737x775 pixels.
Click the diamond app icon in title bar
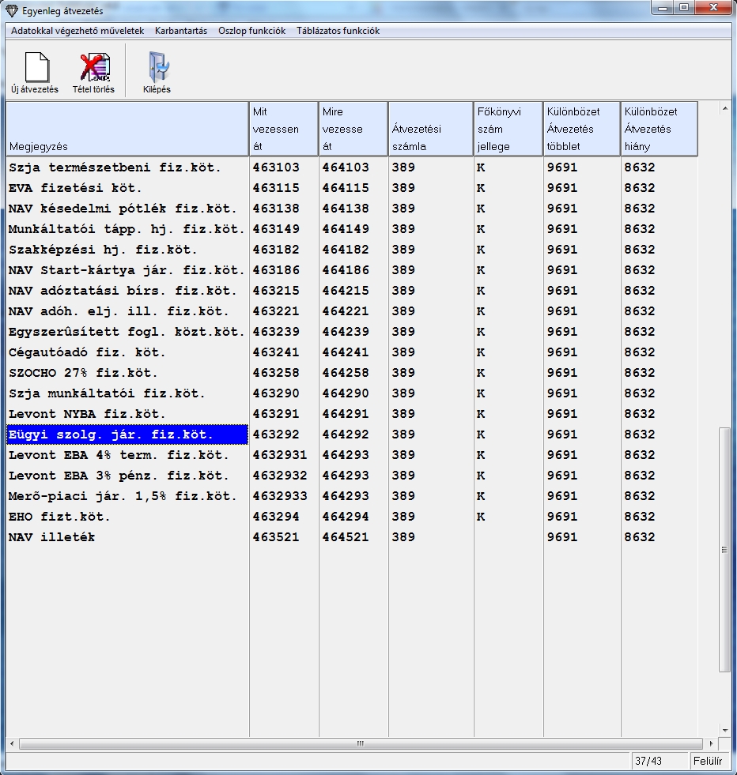pyautogui.click(x=11, y=11)
